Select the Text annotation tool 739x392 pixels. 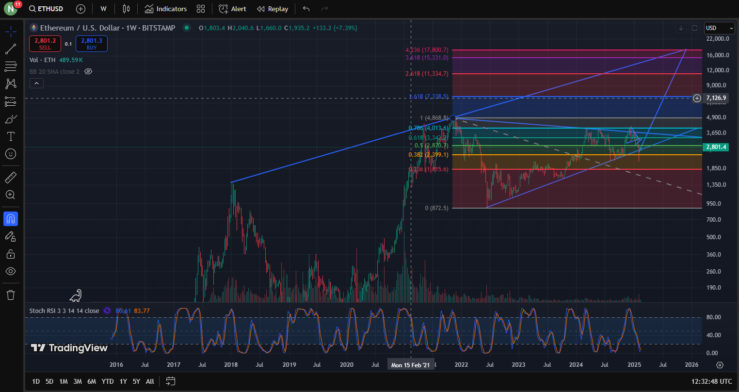coord(11,136)
